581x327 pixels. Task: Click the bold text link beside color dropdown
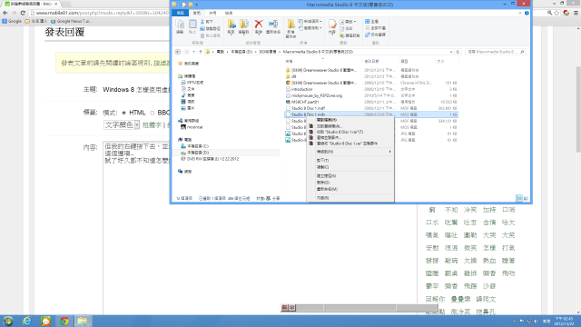click(x=152, y=125)
